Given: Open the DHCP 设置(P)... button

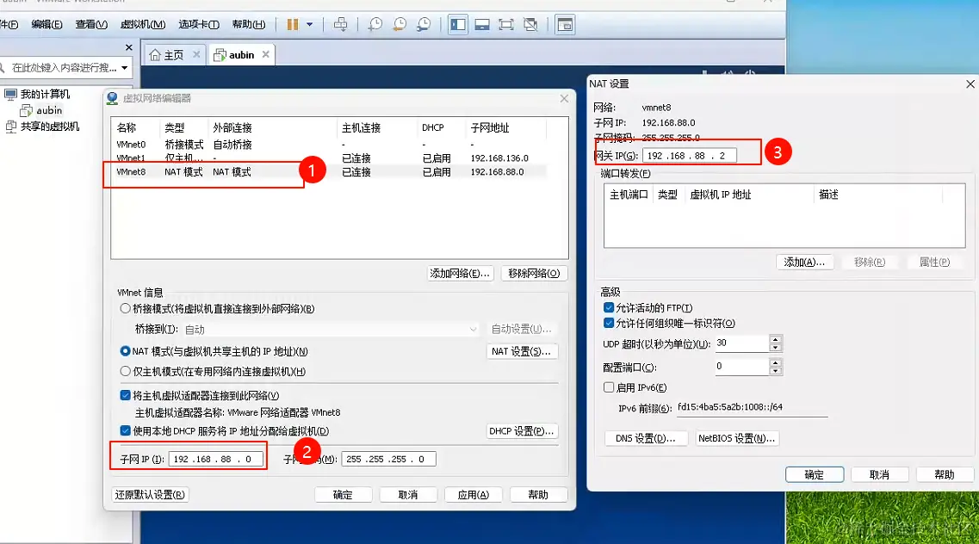Looking at the screenshot, I should (x=521, y=431).
